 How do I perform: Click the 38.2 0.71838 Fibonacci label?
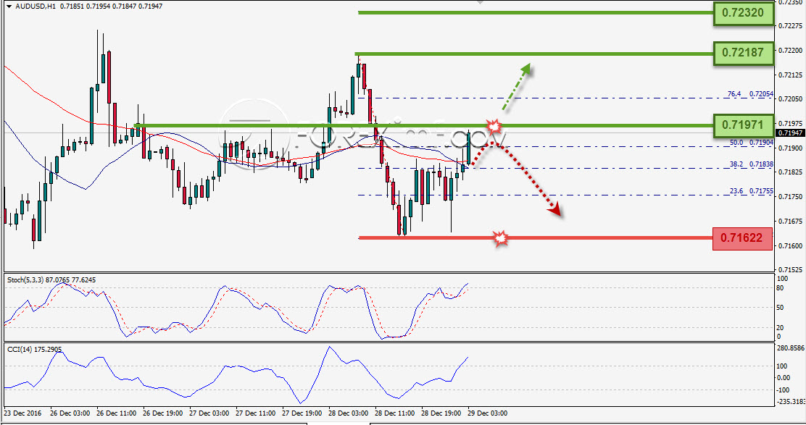[751, 164]
